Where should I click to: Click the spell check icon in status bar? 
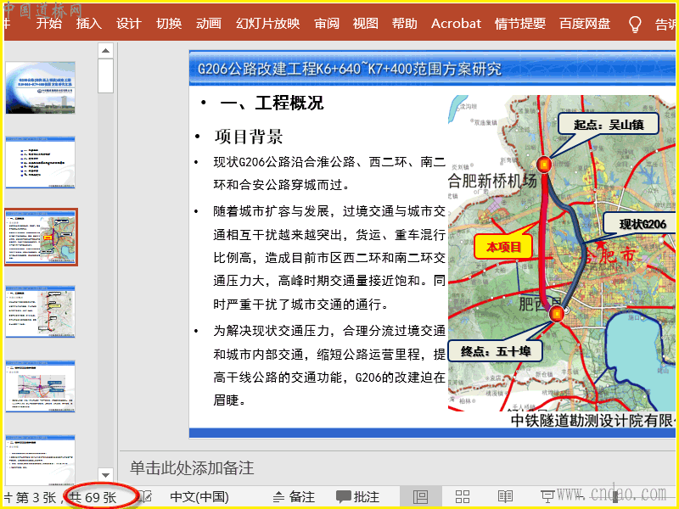click(x=146, y=497)
